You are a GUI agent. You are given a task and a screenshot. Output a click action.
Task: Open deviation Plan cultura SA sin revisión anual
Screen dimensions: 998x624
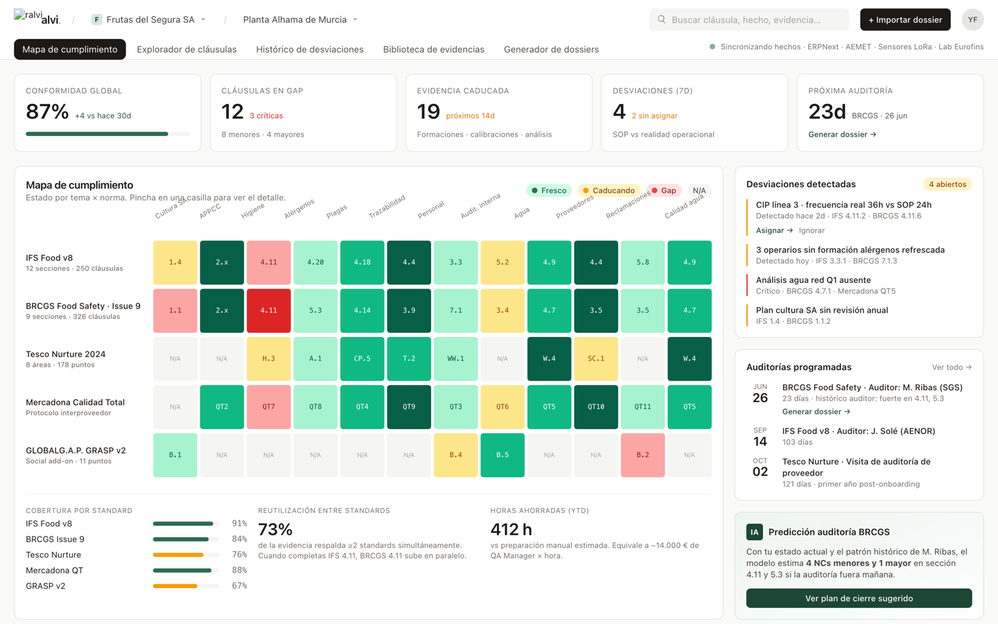tap(859, 315)
